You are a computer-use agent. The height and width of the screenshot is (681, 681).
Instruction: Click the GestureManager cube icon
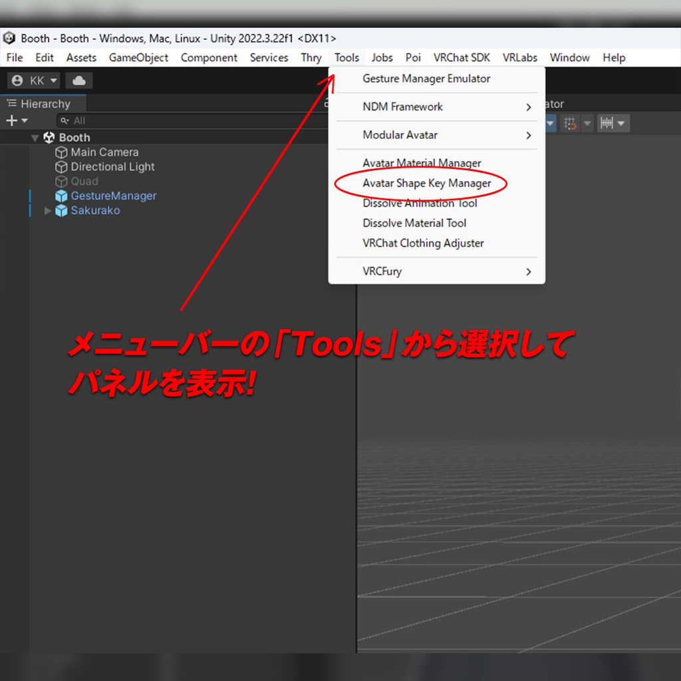coord(62,196)
